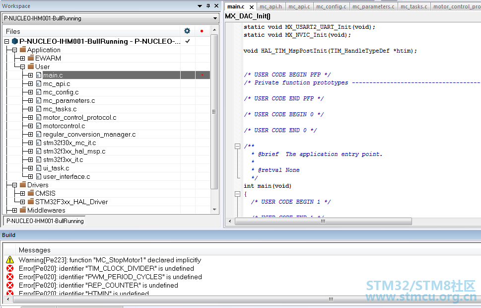481x308 pixels.
Task: Click the editor scroll left arrow
Action: click(230, 221)
